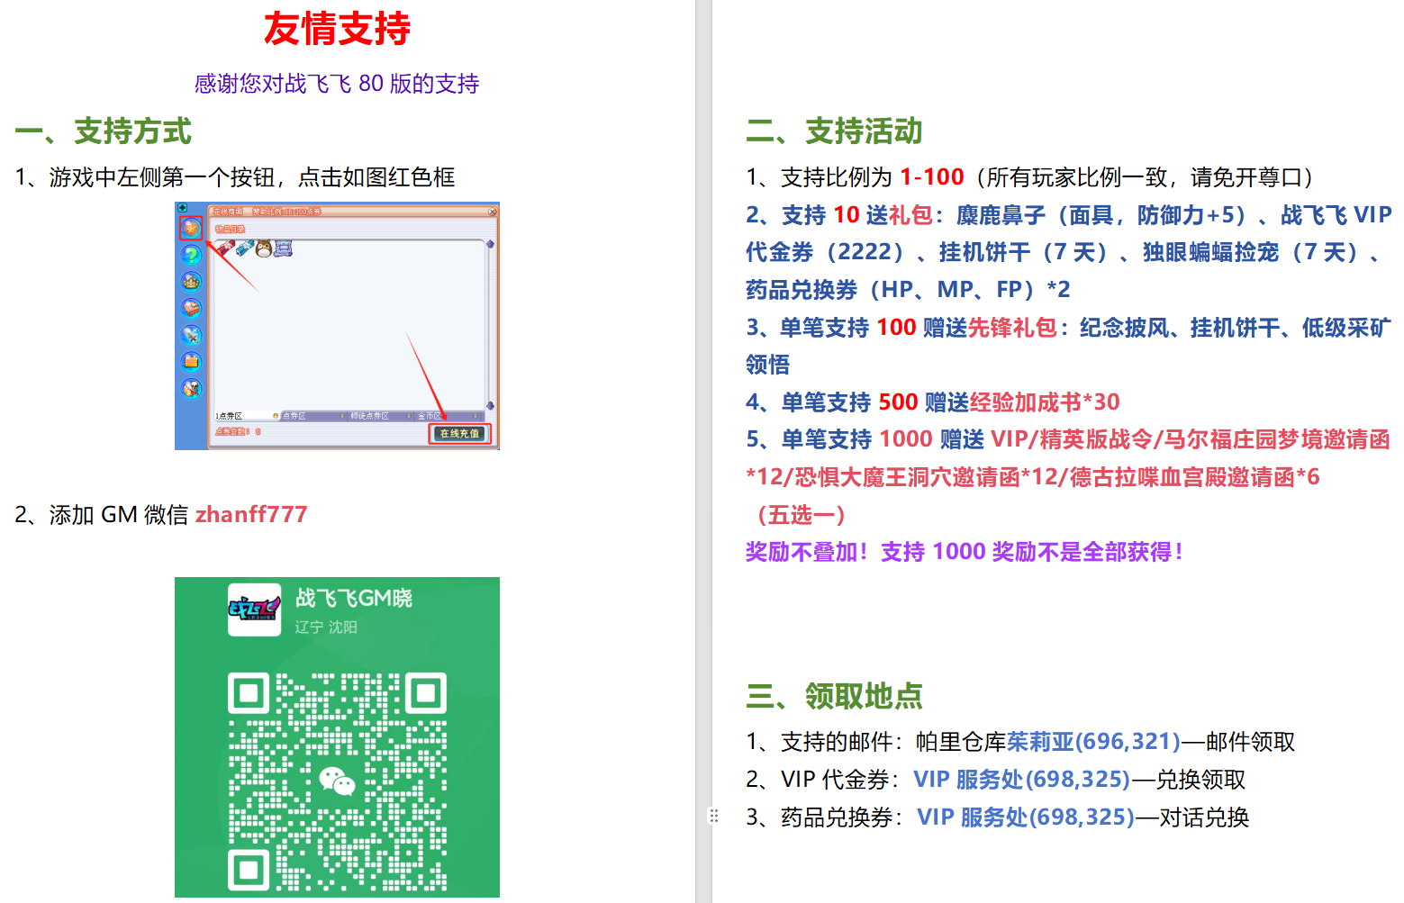The image size is (1404, 903).
Task: Click the 点券总数 balance text
Action: tap(238, 432)
